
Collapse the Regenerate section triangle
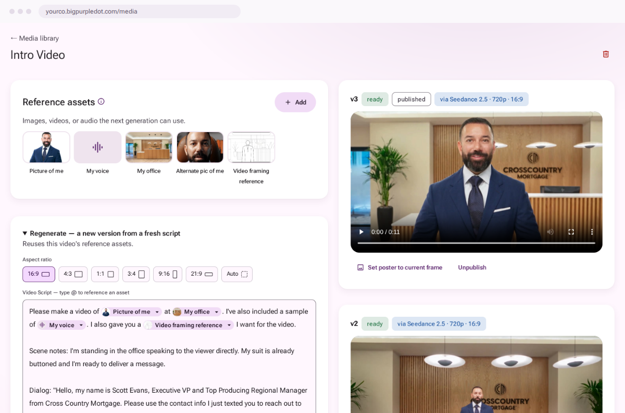25,233
